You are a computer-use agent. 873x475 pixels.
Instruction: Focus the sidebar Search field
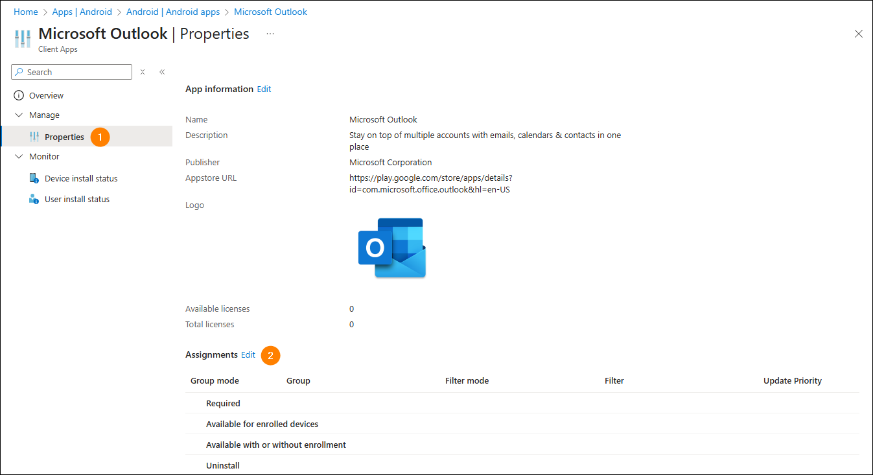coord(71,72)
